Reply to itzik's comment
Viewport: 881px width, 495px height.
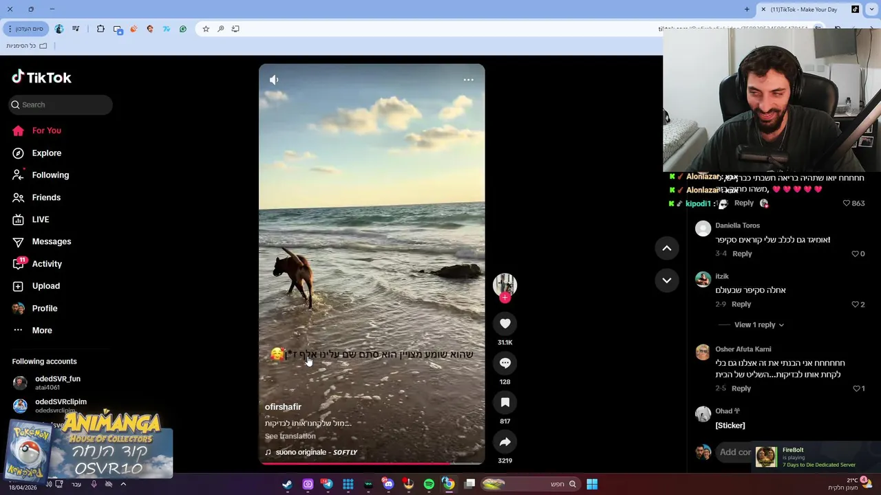point(741,304)
